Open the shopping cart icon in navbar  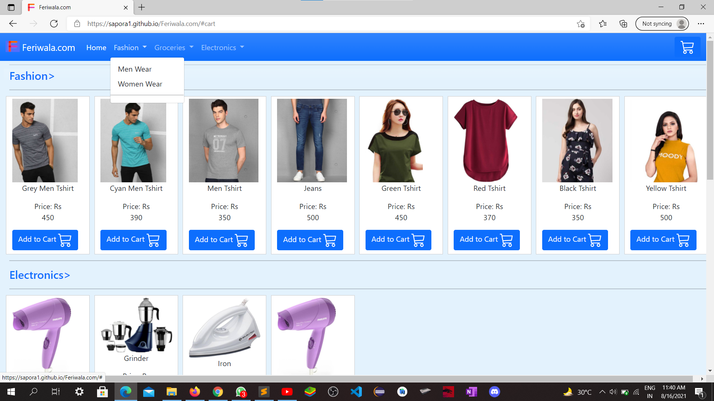click(687, 48)
